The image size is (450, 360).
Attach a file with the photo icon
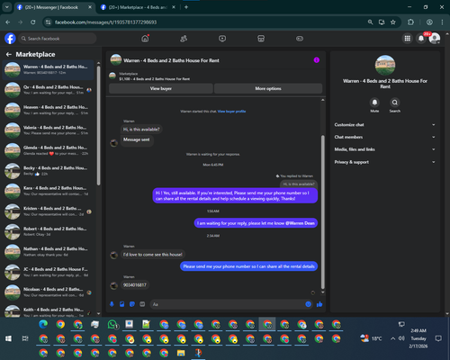click(x=122, y=304)
